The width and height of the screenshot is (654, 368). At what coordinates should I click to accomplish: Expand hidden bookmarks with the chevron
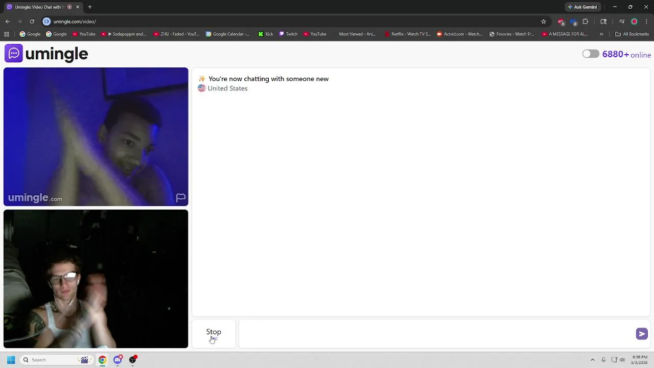601,34
